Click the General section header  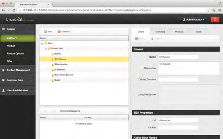click(176, 49)
